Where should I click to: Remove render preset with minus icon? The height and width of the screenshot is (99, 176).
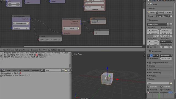pyautogui.click(x=171, y=24)
